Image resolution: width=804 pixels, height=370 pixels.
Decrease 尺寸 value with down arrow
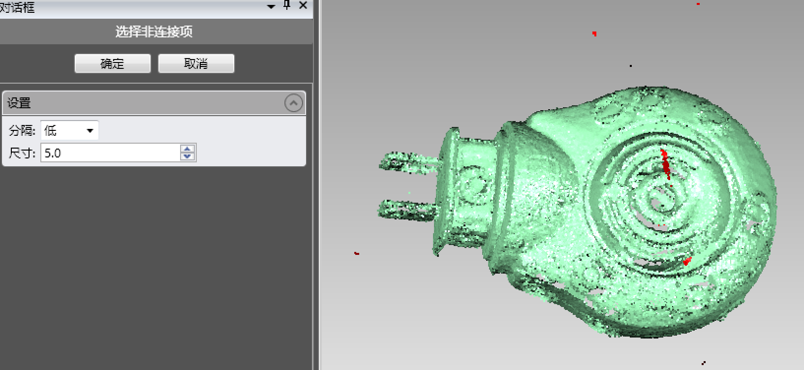tap(187, 157)
